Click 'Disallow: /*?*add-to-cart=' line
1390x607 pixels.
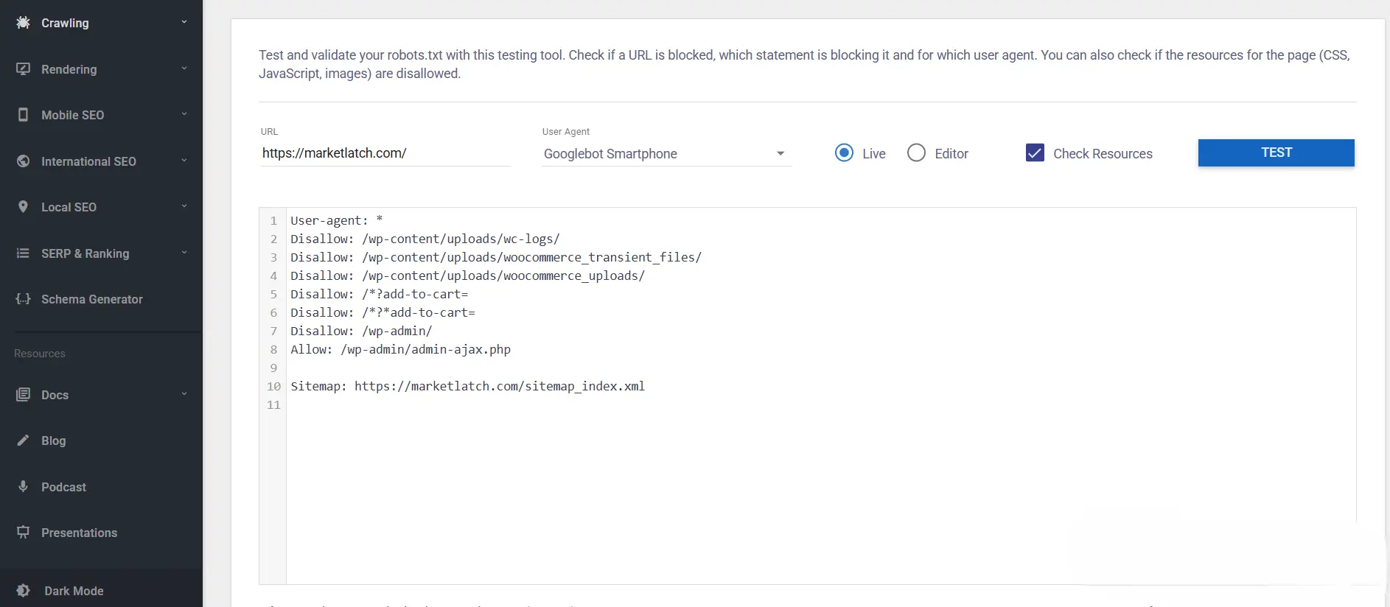coord(383,312)
